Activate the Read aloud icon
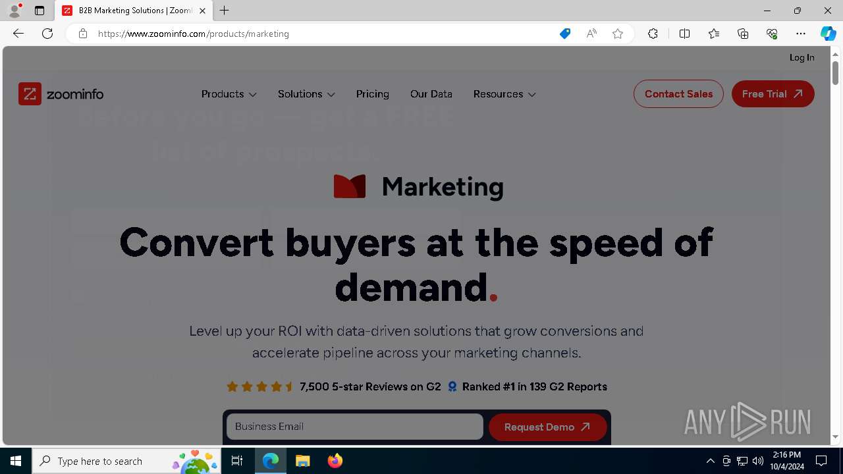The height and width of the screenshot is (474, 843). (591, 34)
